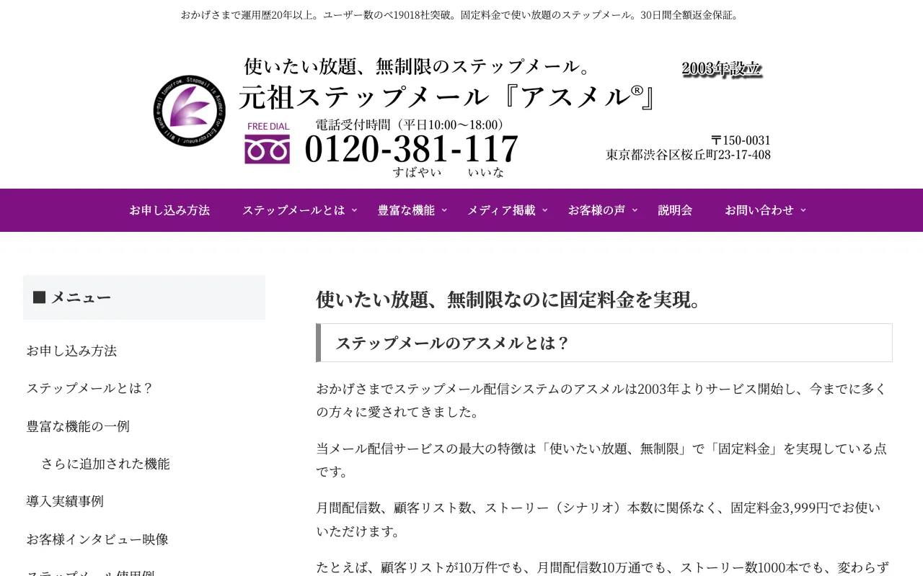Click sidebar link お申し込み方法

pos(71,351)
